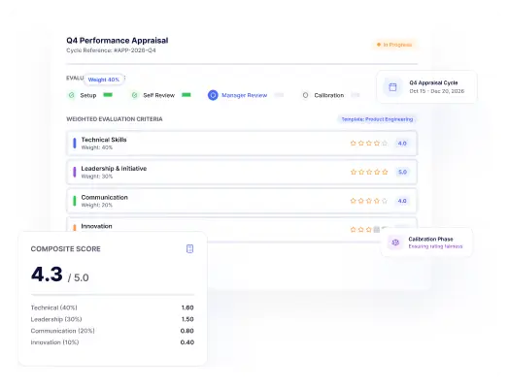Click the calendar icon in Q4 Appraisal Cycle card
The height and width of the screenshot is (388, 509).
[x=392, y=87]
